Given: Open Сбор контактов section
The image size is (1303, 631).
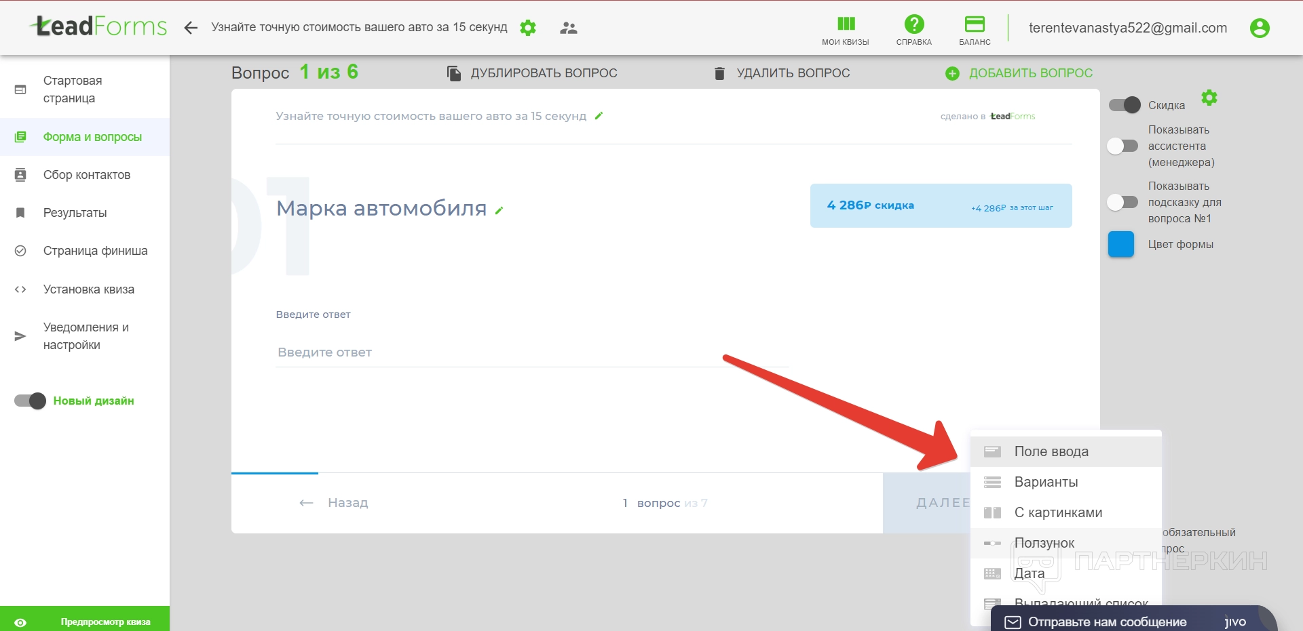Looking at the screenshot, I should pos(85,175).
